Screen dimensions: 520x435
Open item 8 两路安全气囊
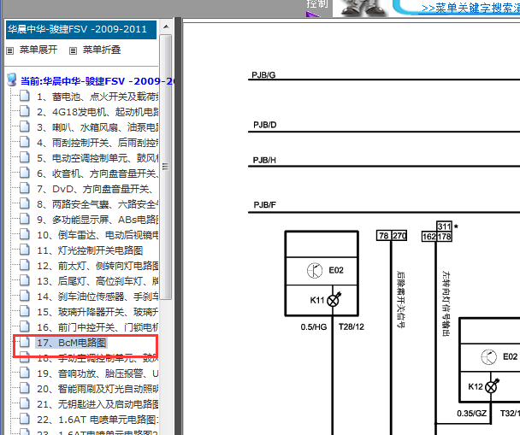97,204
